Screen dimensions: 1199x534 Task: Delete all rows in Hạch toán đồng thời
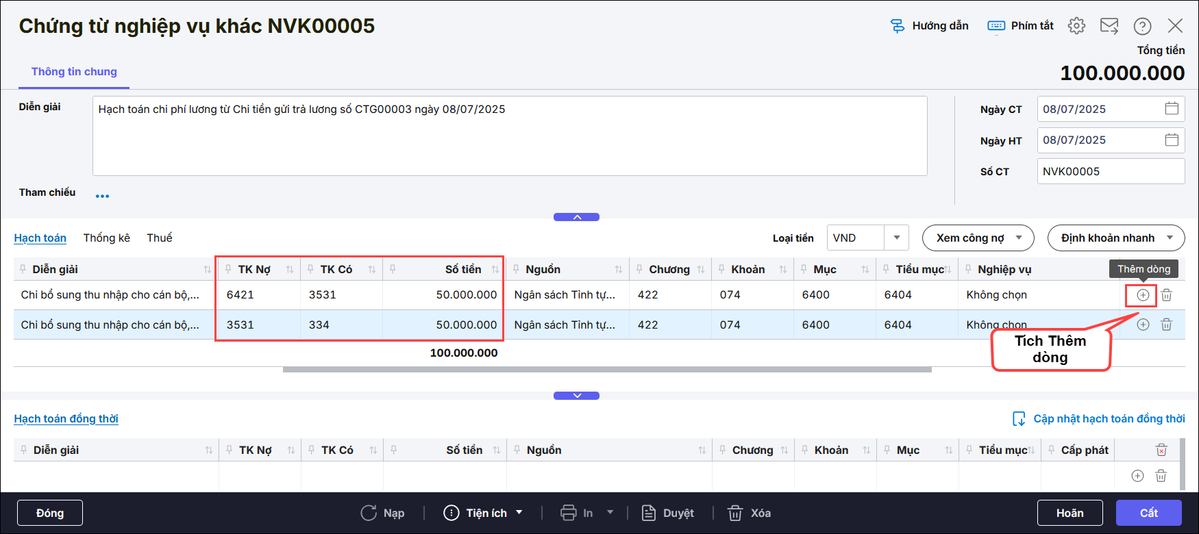(1161, 450)
